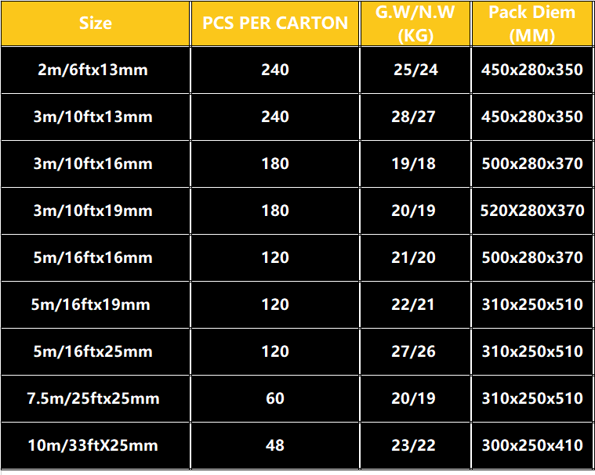
Task: Click the 520X280X370 pack dimension cell
Action: pyautogui.click(x=532, y=211)
